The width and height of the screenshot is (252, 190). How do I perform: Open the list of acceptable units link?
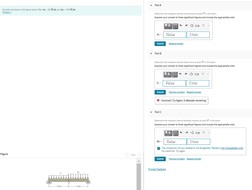click(x=232, y=148)
